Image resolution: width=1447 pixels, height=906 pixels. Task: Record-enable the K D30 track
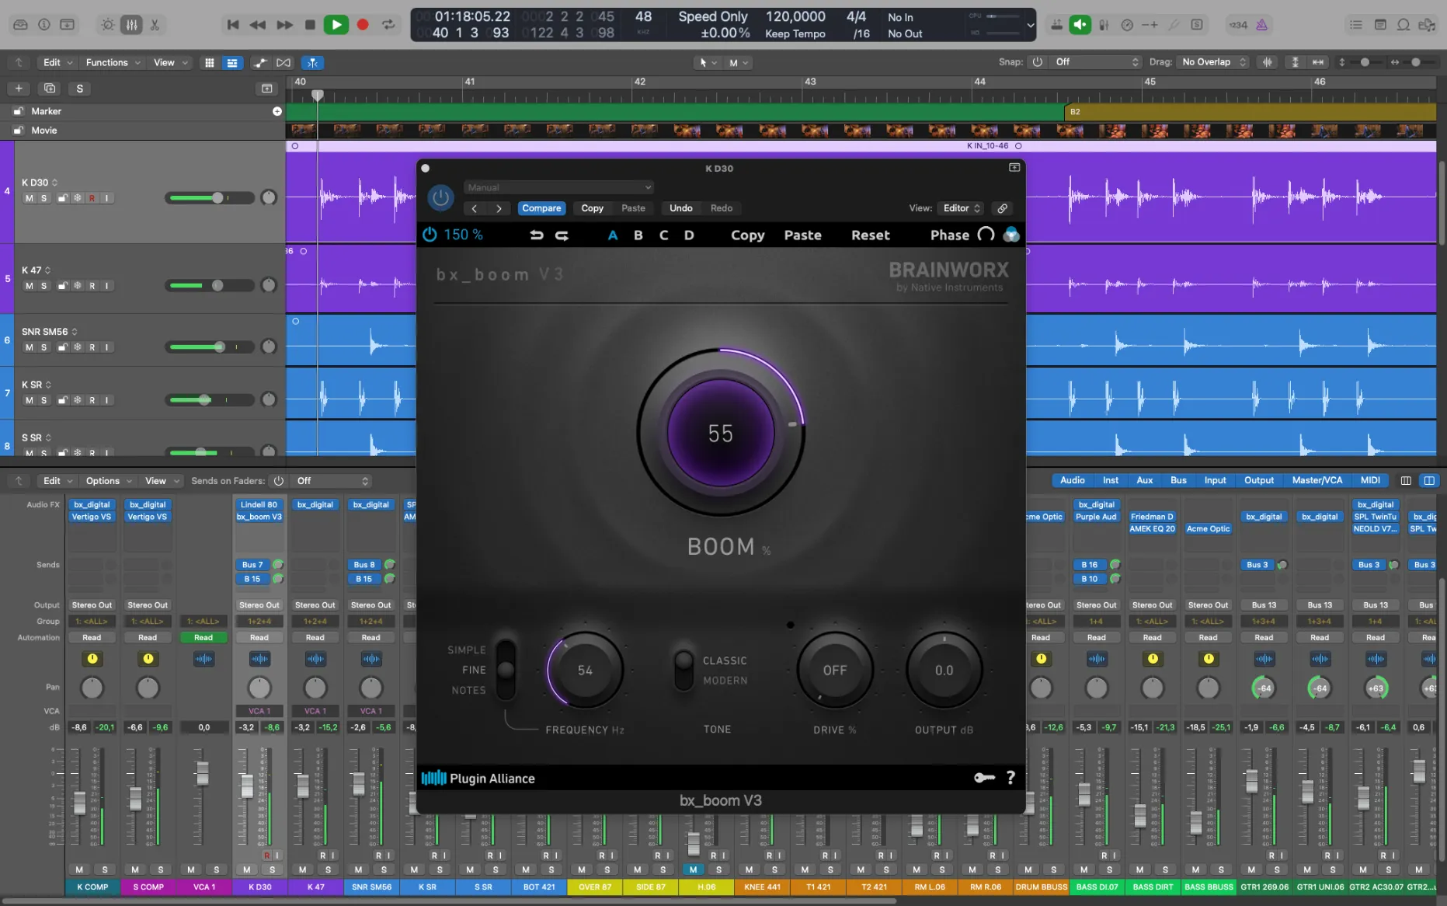(x=92, y=198)
